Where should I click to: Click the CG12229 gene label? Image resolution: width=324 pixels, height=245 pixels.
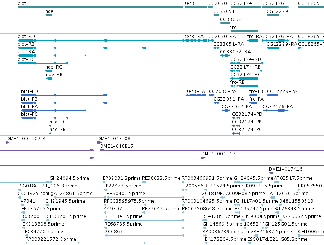coord(277,11)
